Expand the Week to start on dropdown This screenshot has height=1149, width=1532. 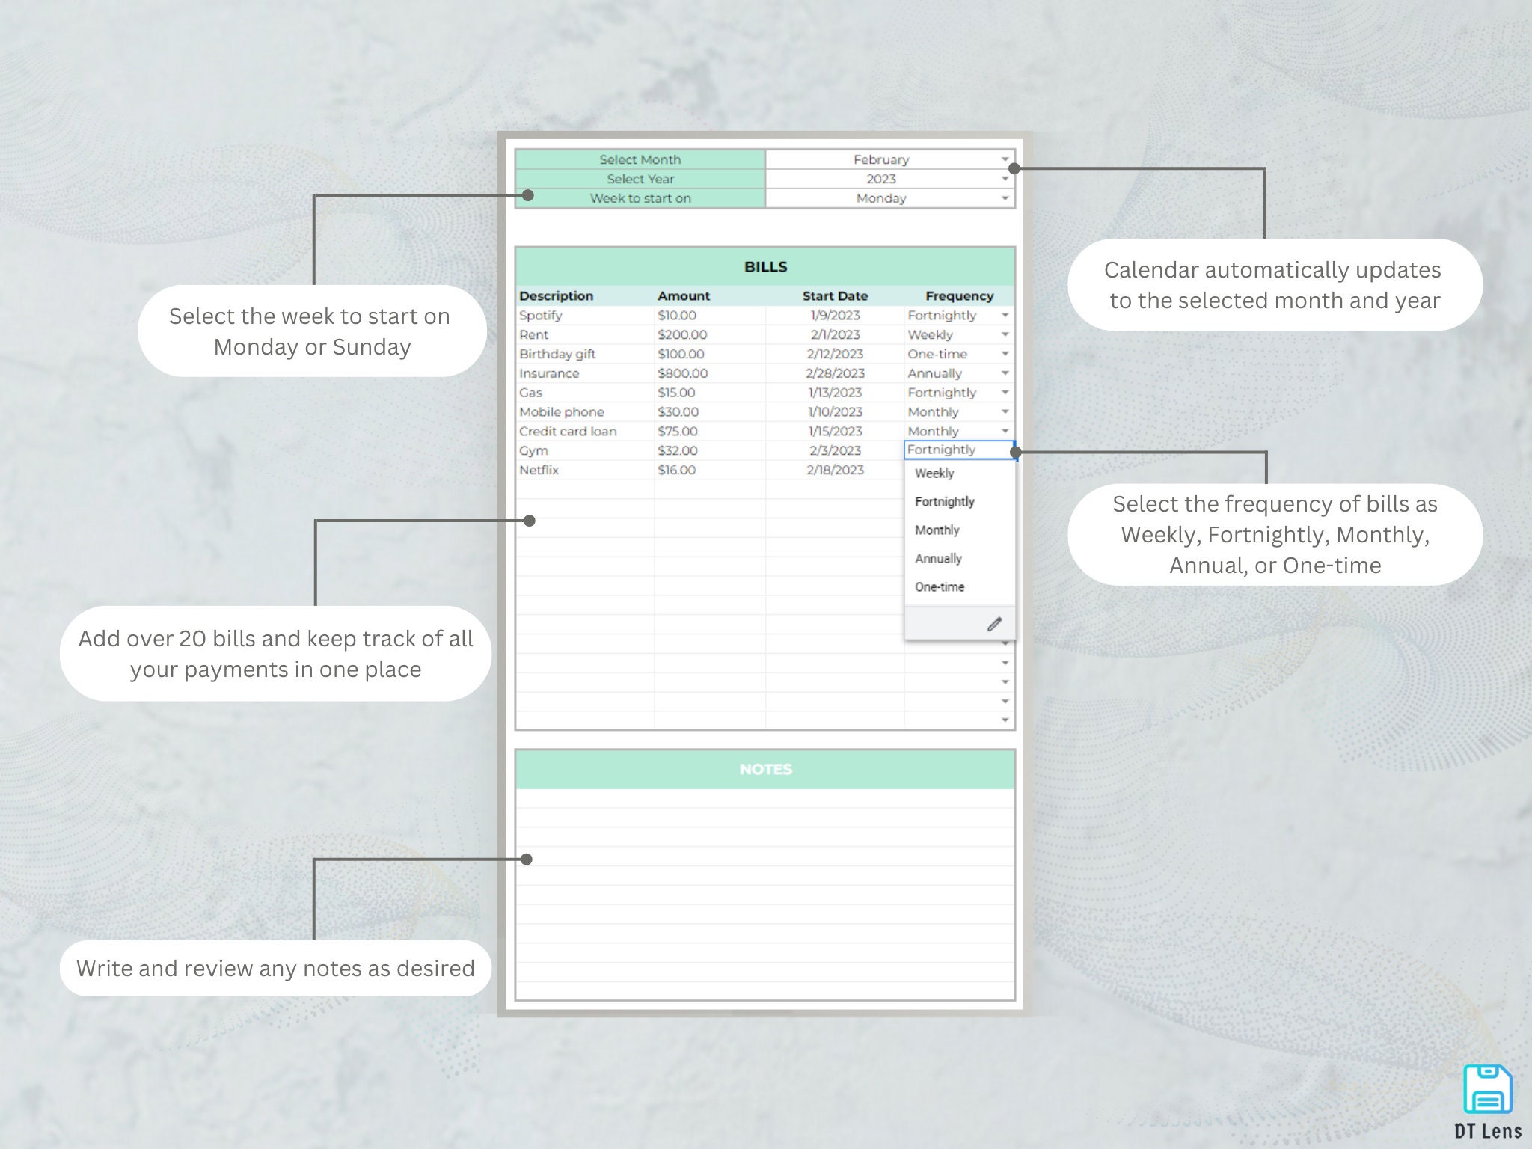[x=1005, y=198]
